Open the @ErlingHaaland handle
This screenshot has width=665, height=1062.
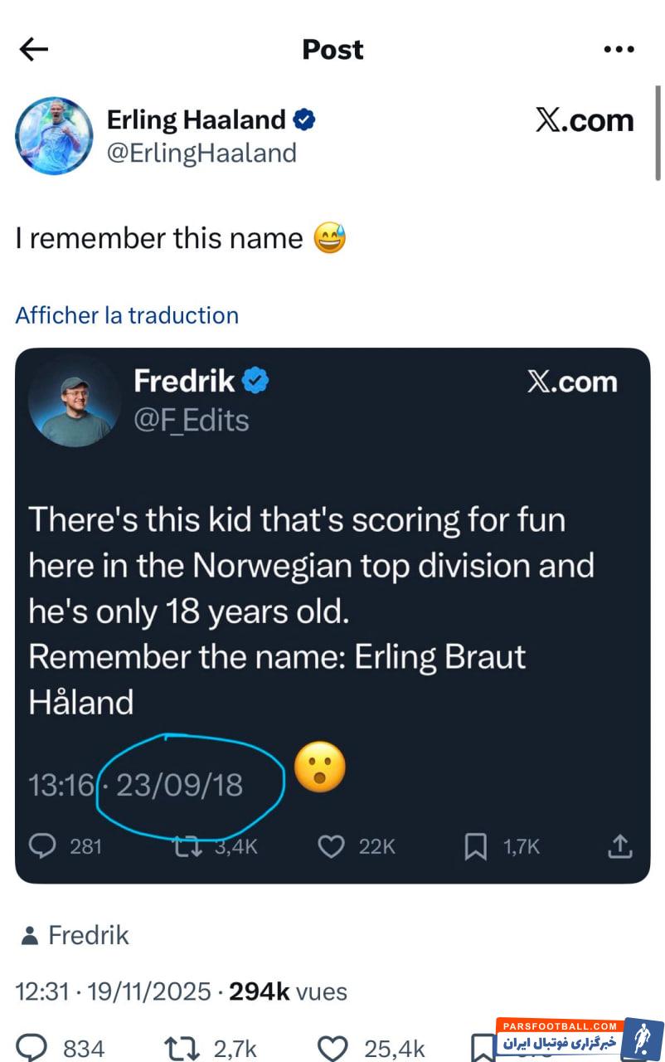click(201, 153)
